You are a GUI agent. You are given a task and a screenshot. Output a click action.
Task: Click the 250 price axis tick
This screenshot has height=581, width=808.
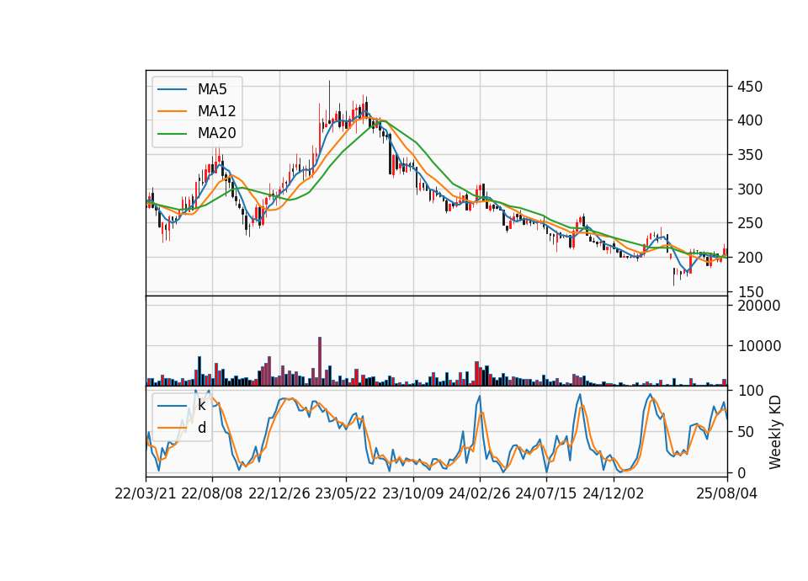(x=750, y=223)
